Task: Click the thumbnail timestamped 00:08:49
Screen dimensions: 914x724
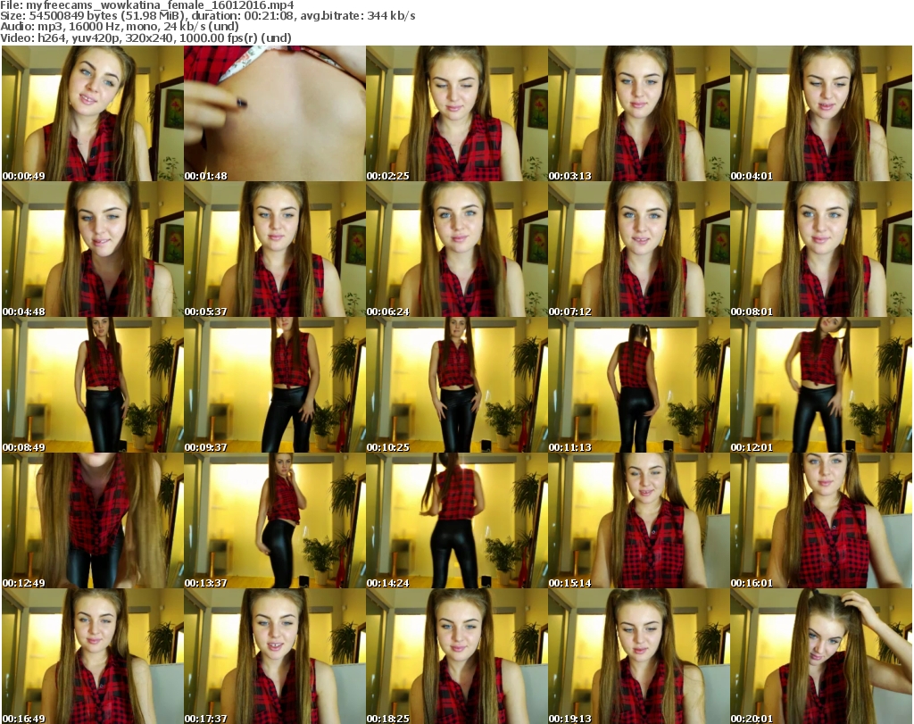Action: [x=92, y=385]
